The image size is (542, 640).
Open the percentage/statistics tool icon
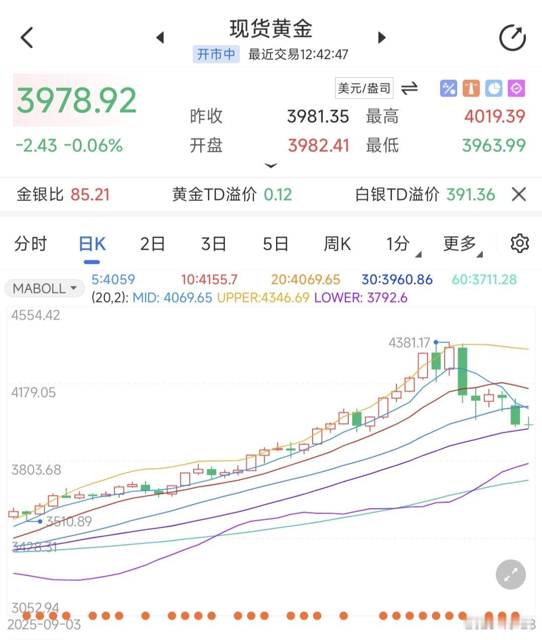[448, 88]
